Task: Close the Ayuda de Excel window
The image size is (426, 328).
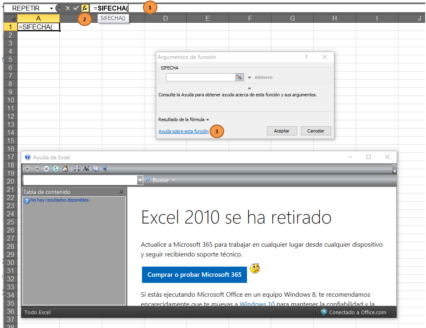Action: 387,157
